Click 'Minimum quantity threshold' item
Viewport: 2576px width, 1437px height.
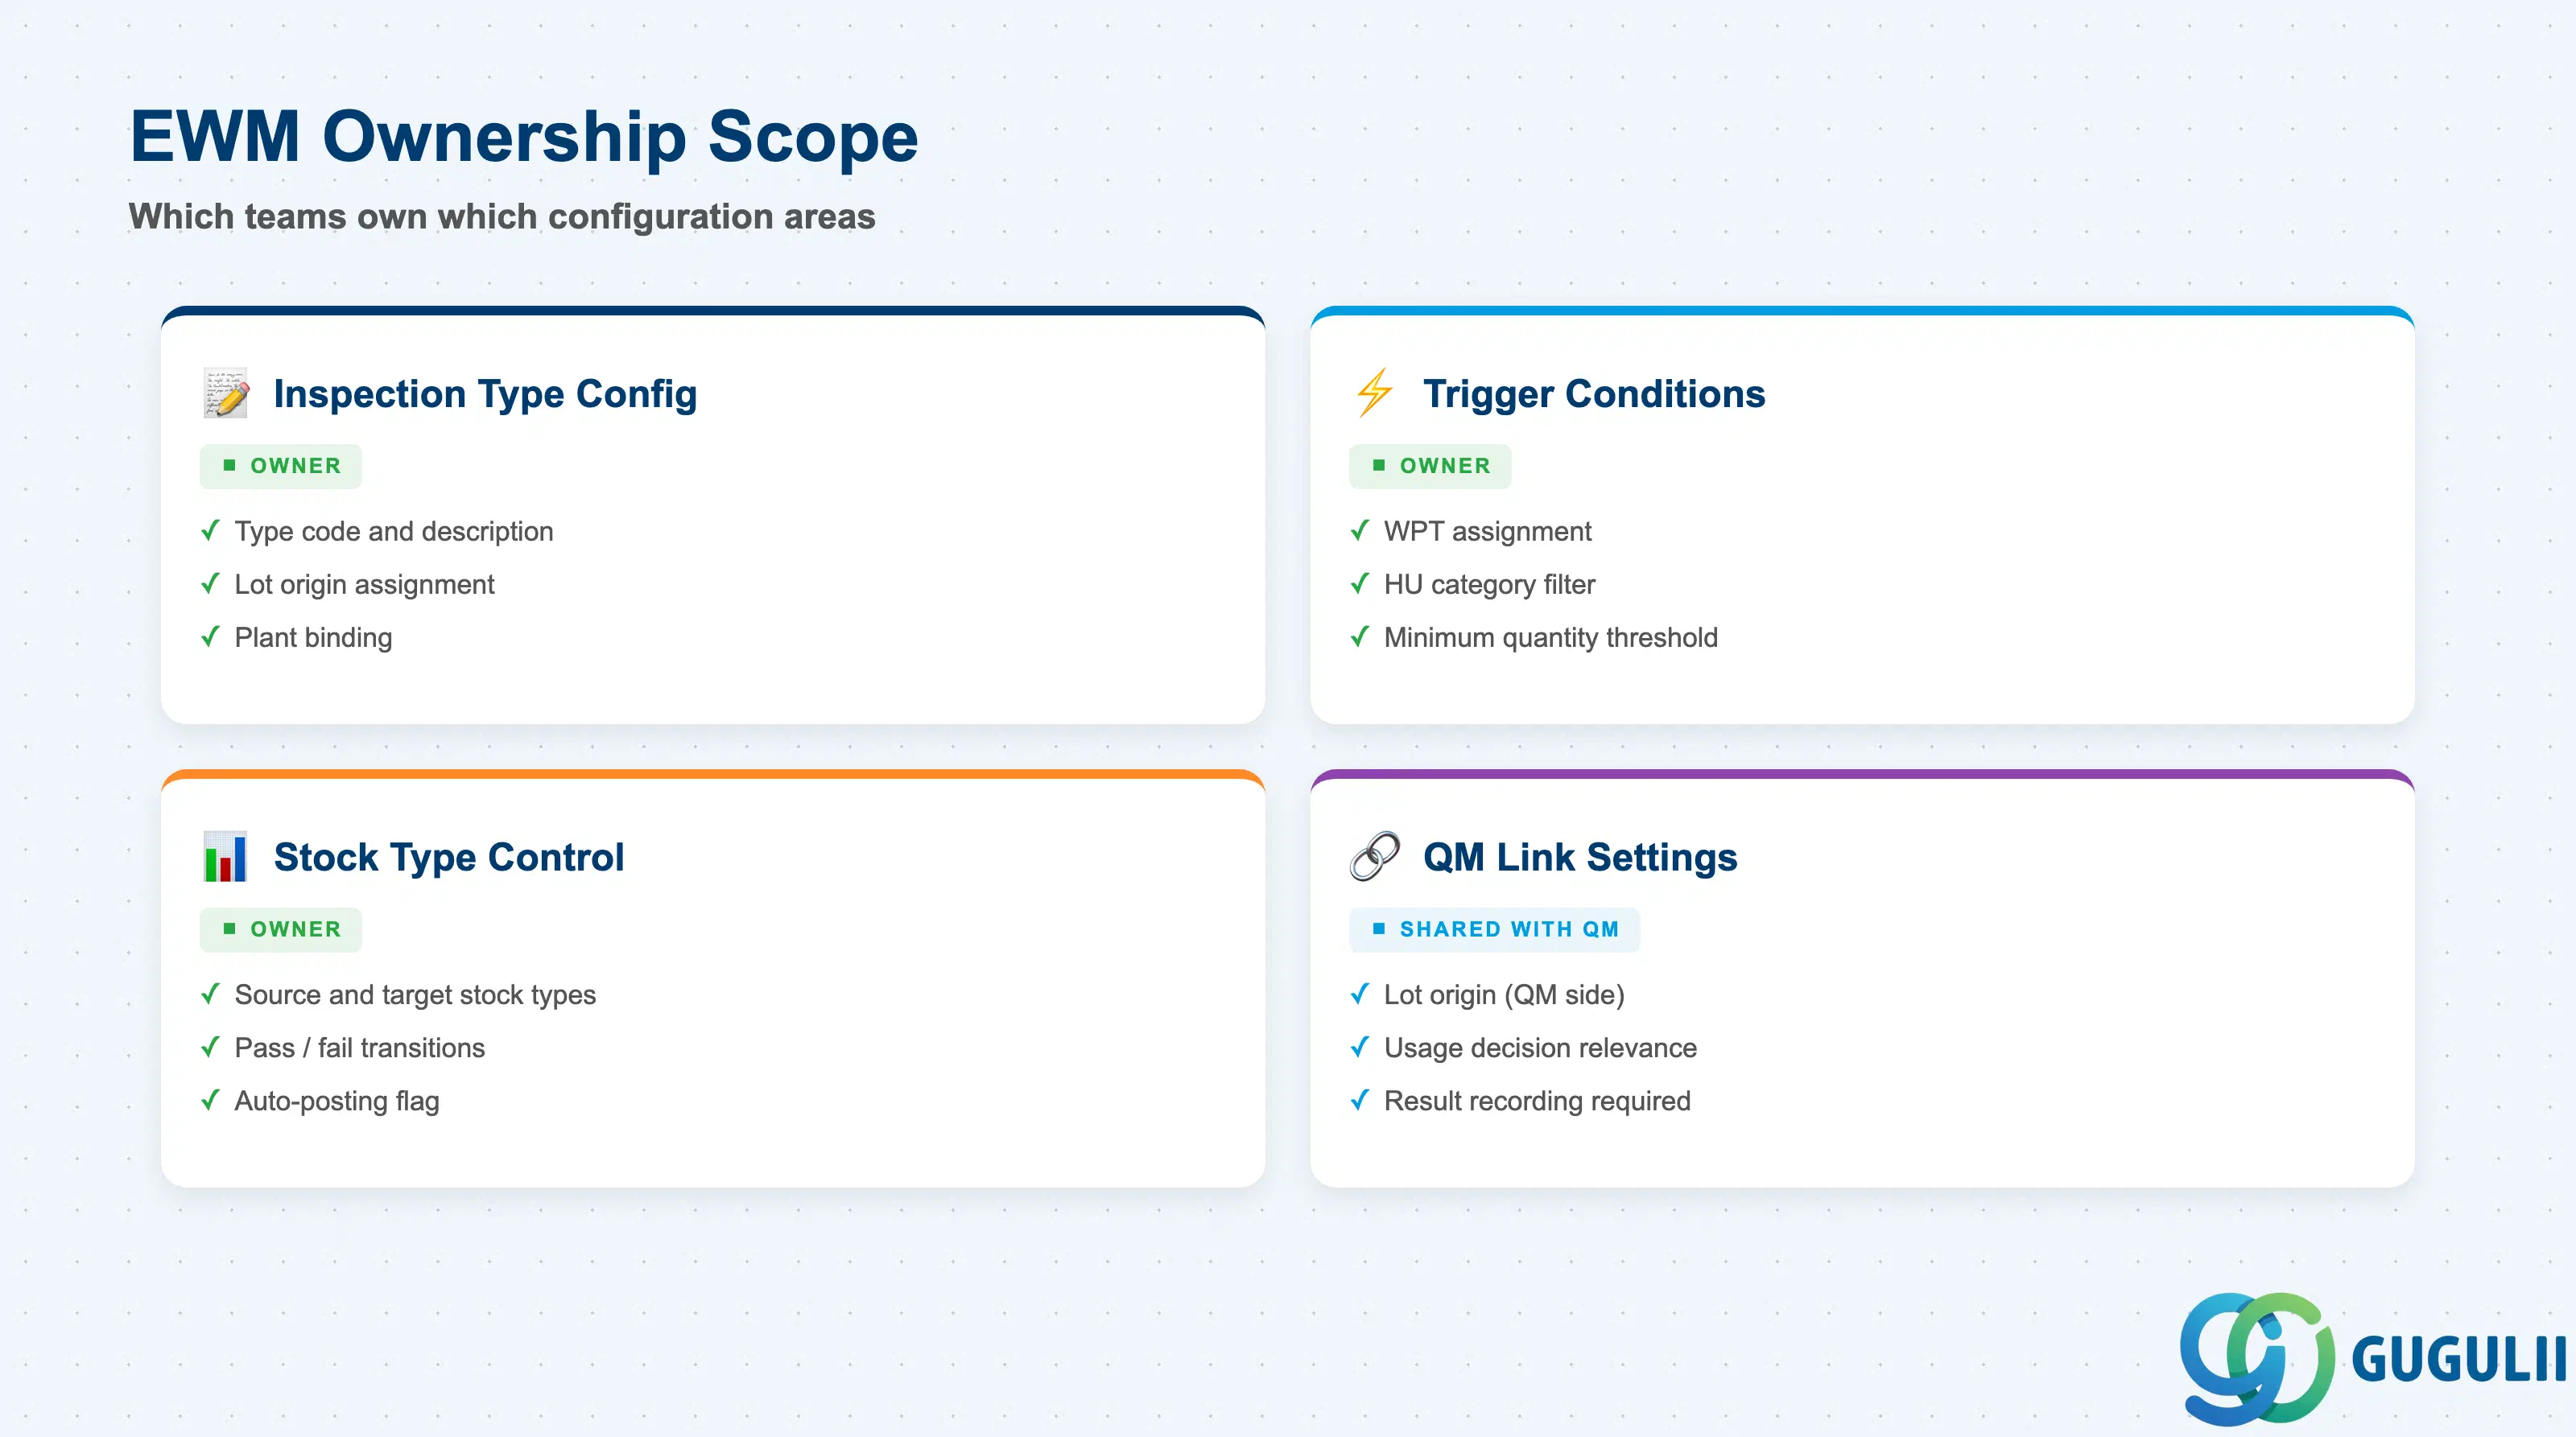point(1533,636)
